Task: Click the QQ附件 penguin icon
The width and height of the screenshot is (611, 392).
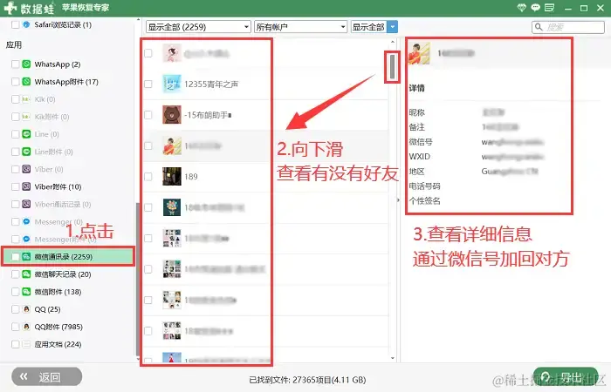Action: click(x=26, y=327)
